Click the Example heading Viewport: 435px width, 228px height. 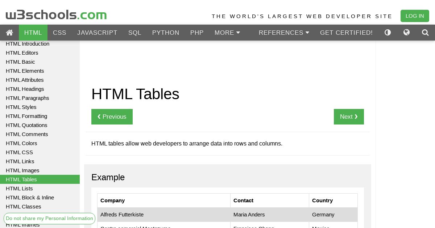click(x=108, y=177)
